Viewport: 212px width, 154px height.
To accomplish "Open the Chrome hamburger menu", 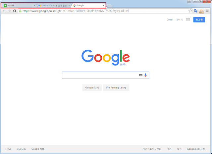I will coord(207,11).
